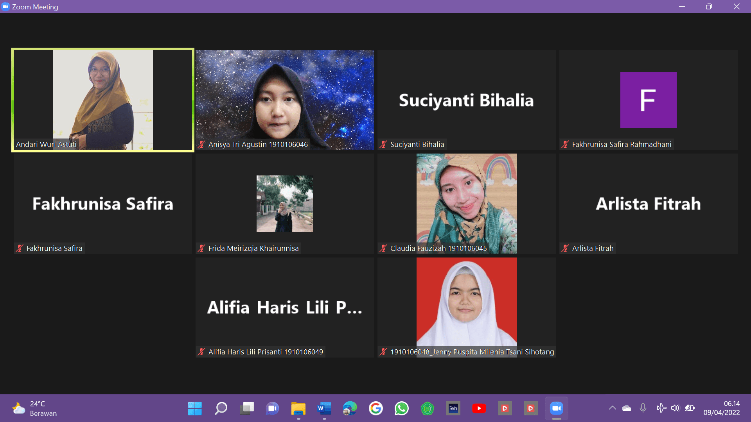The width and height of the screenshot is (751, 422).
Task: Click the 'Anisya Tri Agustin 1910106046' label
Action: coord(258,145)
